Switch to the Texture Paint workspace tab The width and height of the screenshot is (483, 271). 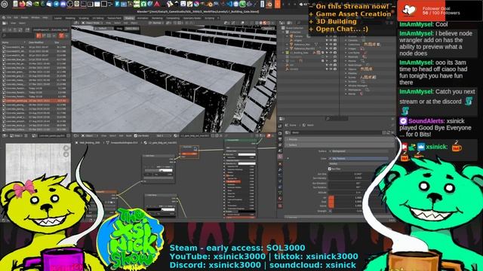click(x=114, y=18)
